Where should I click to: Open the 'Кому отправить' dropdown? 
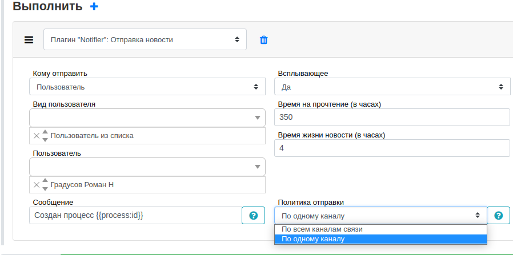coord(147,87)
